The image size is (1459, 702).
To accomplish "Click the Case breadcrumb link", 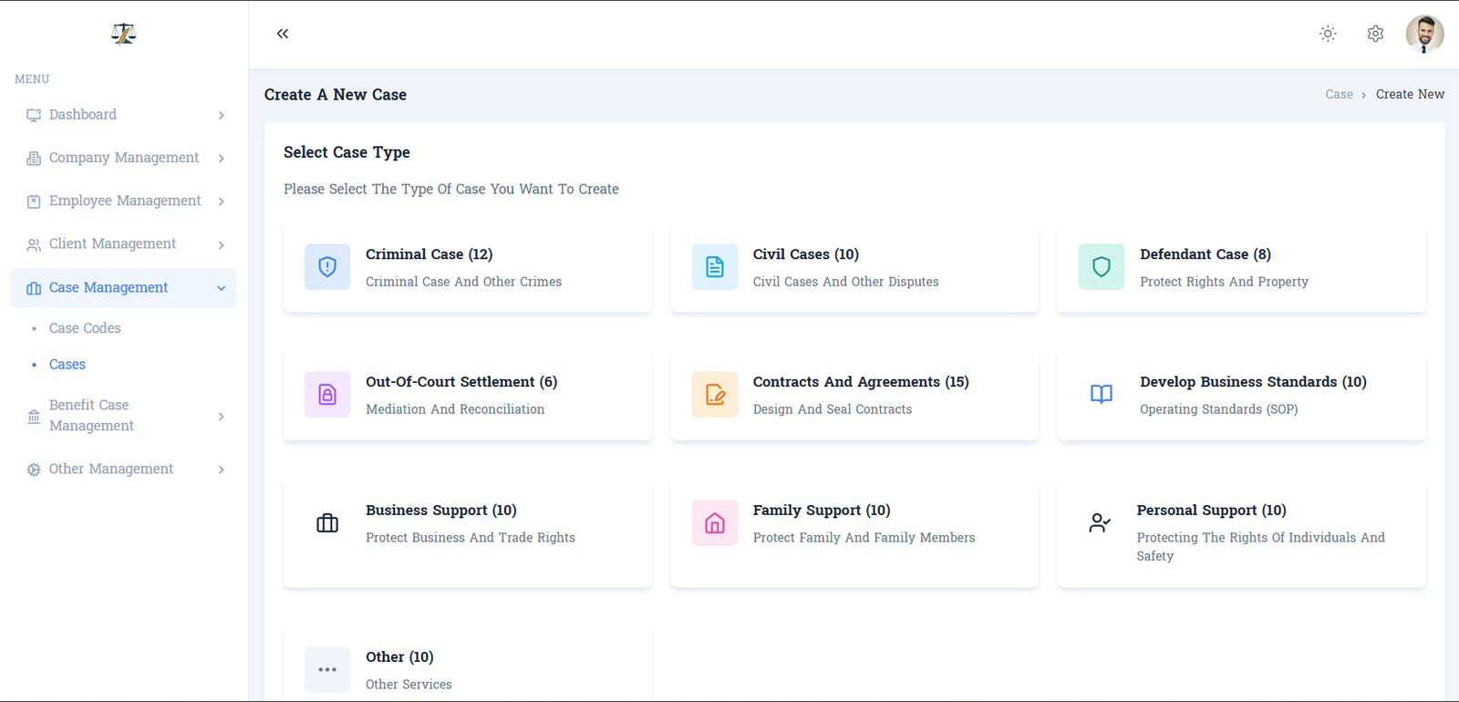I will point(1339,95).
